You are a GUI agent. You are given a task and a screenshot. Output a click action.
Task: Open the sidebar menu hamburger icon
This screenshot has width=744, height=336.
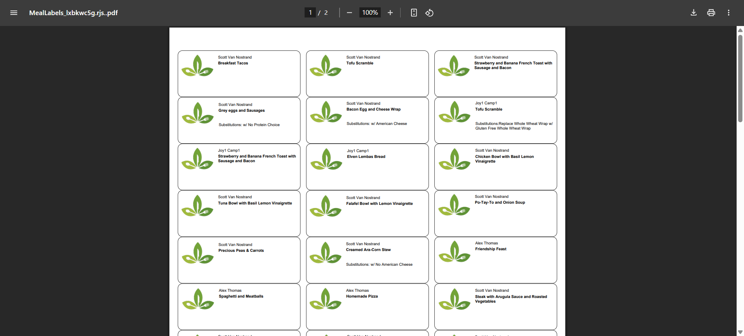(x=14, y=13)
